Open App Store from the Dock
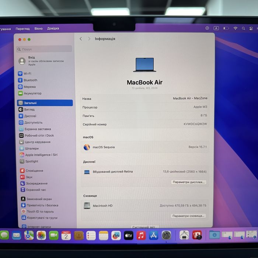 tap(154, 235)
